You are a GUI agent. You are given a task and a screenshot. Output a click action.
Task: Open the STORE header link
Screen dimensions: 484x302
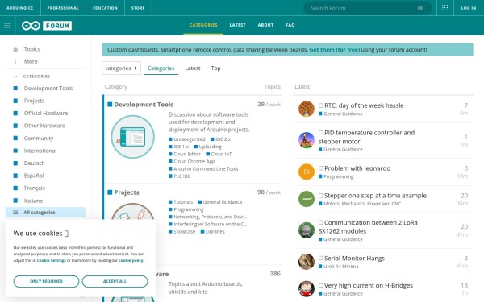pyautogui.click(x=138, y=8)
